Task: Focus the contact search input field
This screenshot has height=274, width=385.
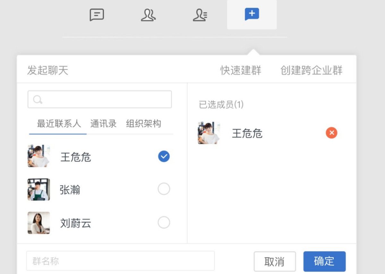Action: [x=106, y=99]
